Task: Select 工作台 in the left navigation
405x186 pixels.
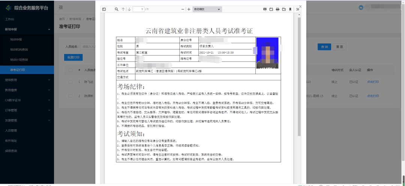Action: click(x=10, y=19)
